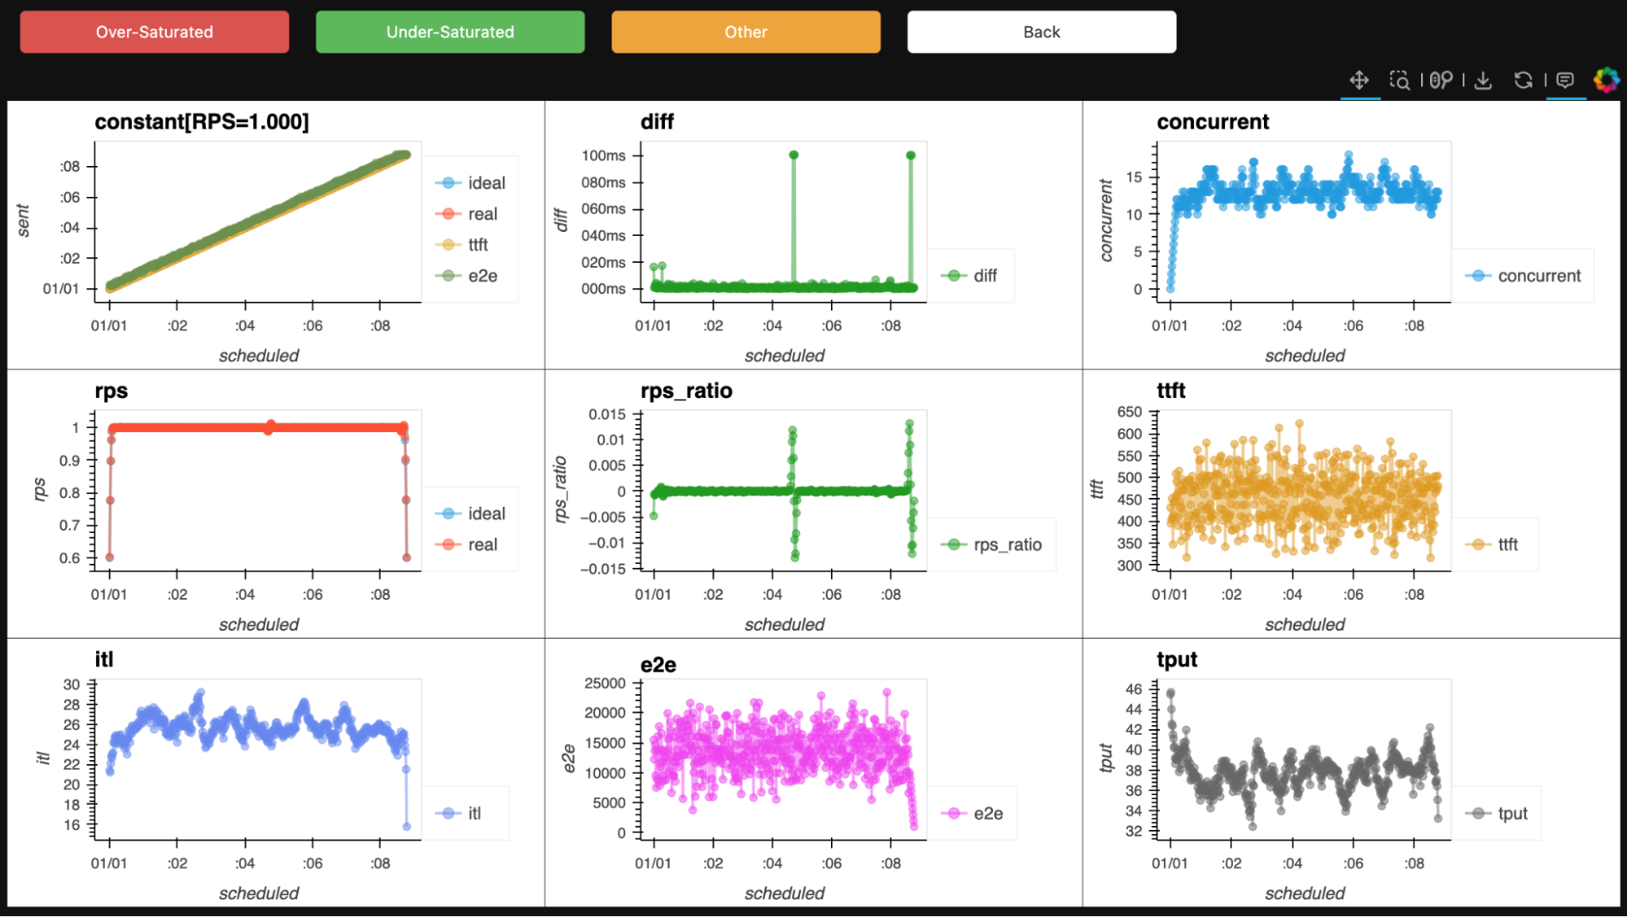Click the Save plot download icon
Image resolution: width=1627 pixels, height=917 pixels.
click(x=1483, y=80)
